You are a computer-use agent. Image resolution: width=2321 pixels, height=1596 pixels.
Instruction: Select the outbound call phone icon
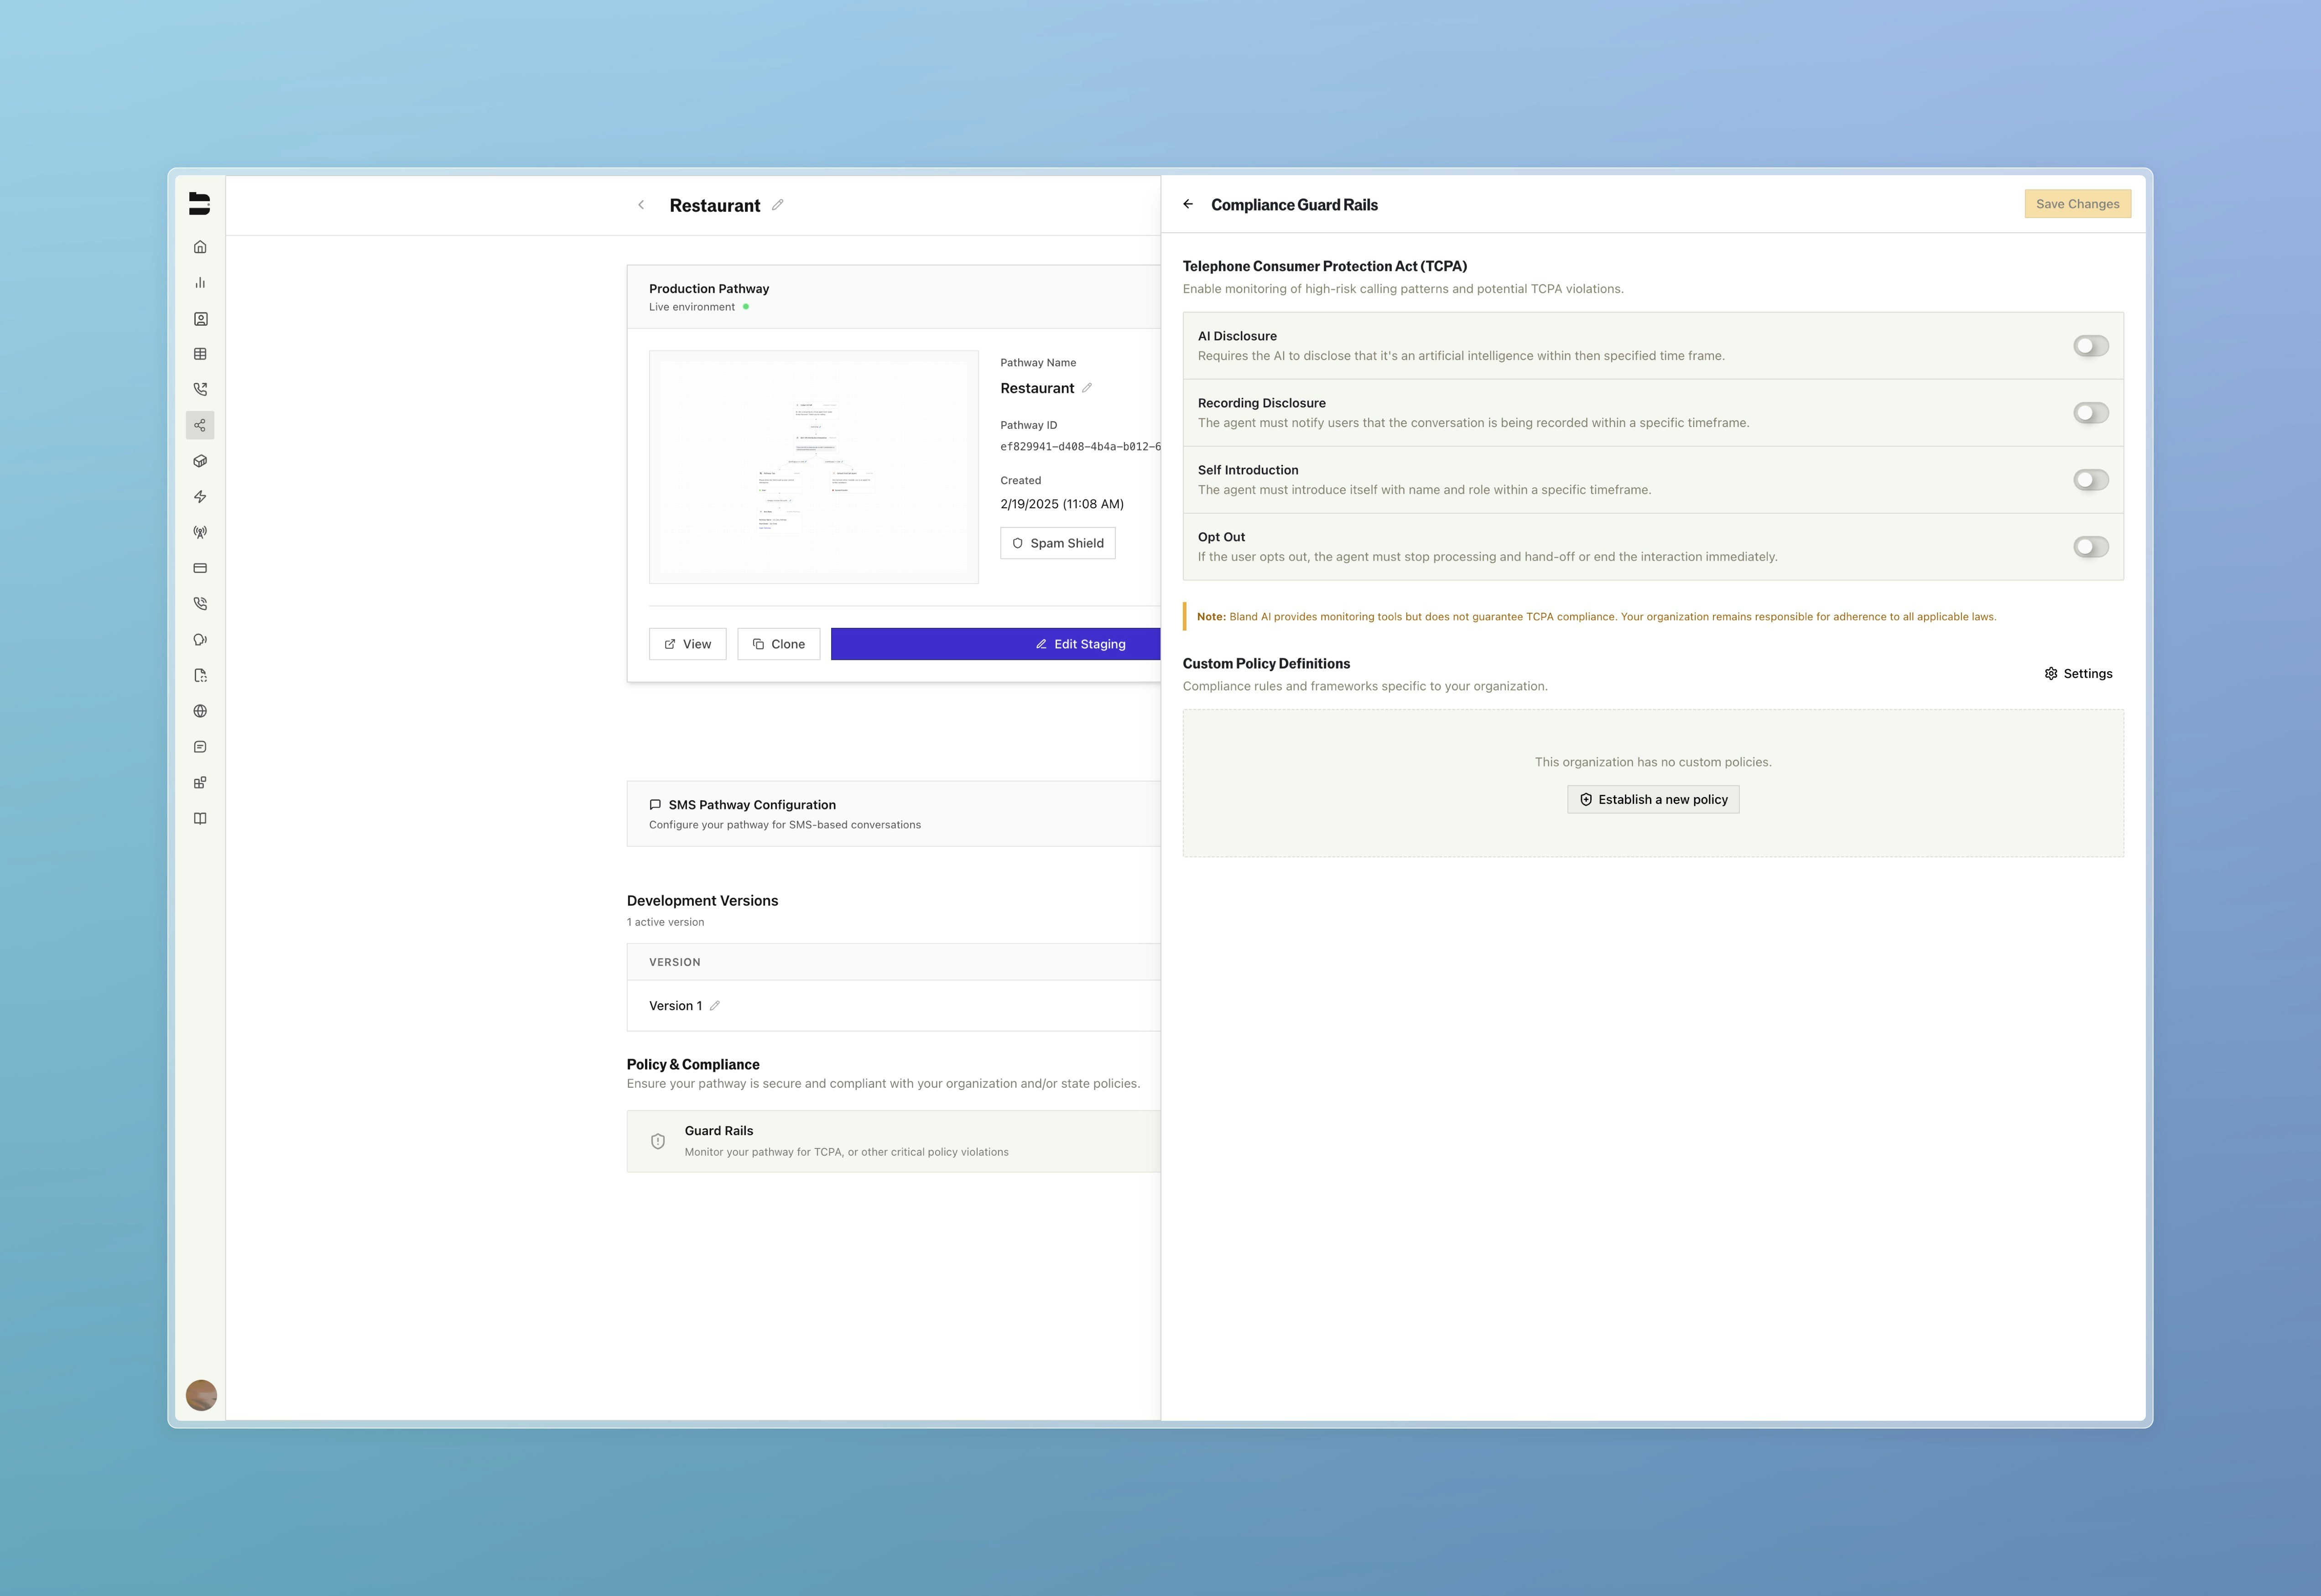[200, 389]
